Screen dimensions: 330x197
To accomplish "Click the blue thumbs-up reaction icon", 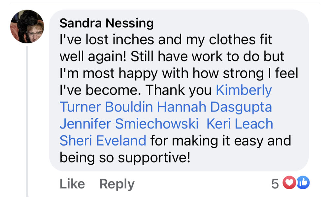I will point(303,183).
